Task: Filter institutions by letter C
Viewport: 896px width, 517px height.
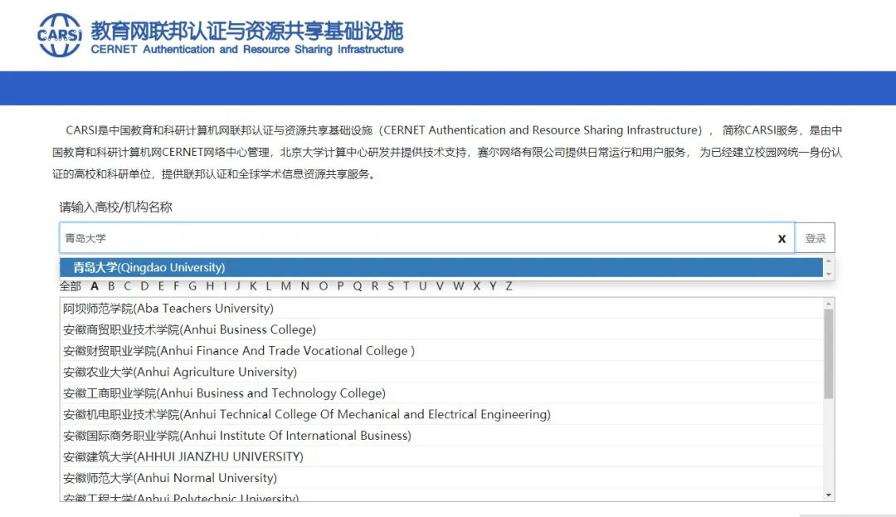Action: click(128, 285)
